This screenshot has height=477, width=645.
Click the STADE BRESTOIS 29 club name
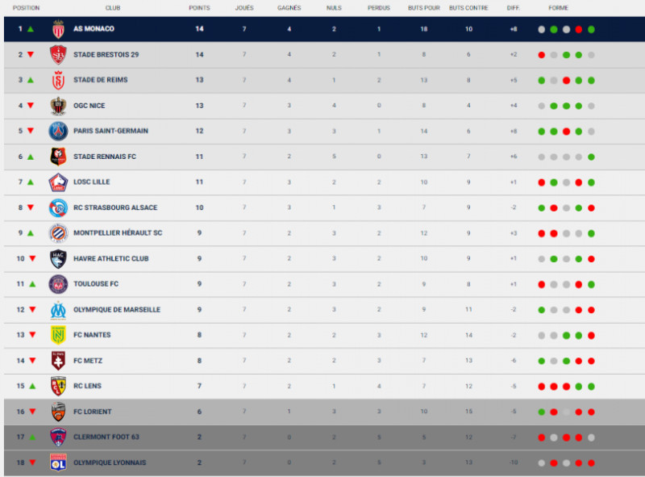pos(106,55)
